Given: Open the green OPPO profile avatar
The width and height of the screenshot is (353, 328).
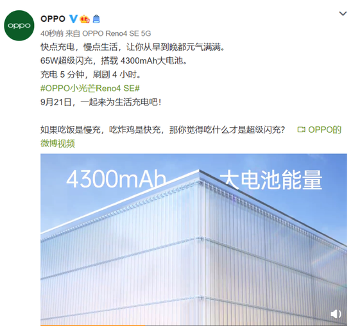Looking at the screenshot, I should pyautogui.click(x=19, y=26).
